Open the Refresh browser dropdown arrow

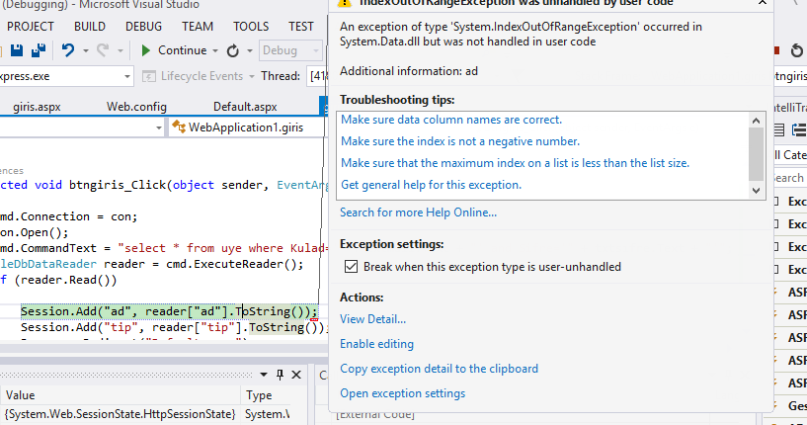coord(250,50)
